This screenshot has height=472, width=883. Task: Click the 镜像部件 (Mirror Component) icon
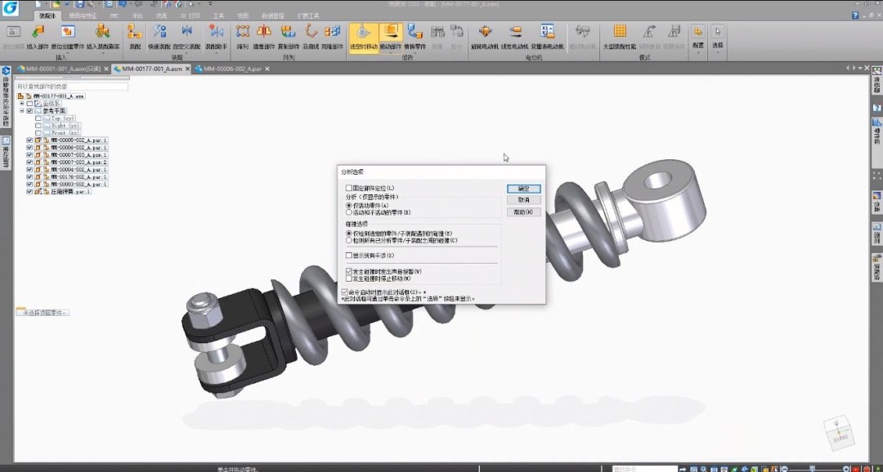click(263, 33)
